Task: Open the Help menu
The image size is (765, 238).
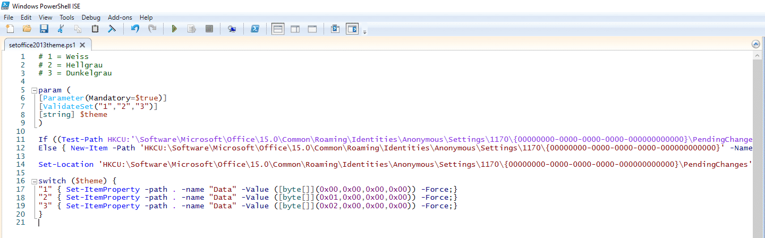Action: pos(146,18)
